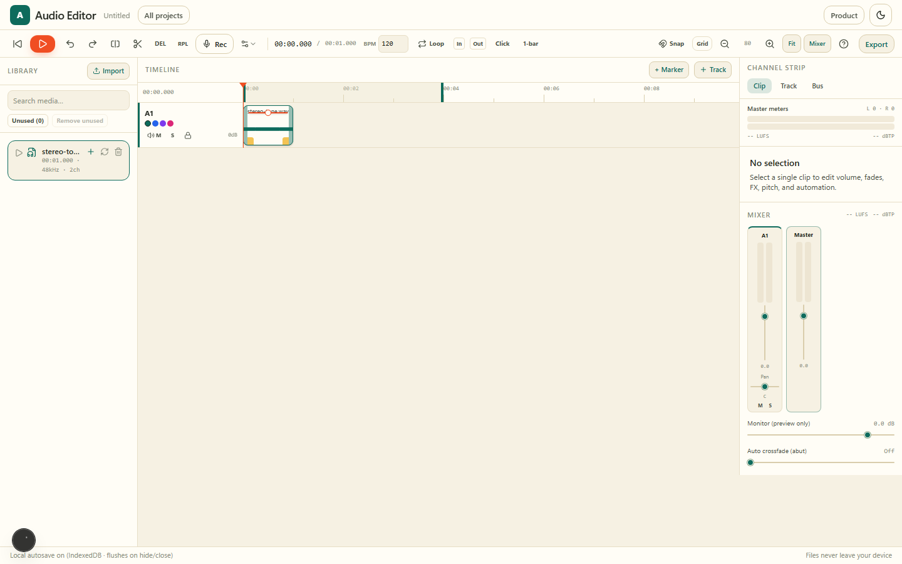Select the scissors cut tool

click(x=138, y=44)
